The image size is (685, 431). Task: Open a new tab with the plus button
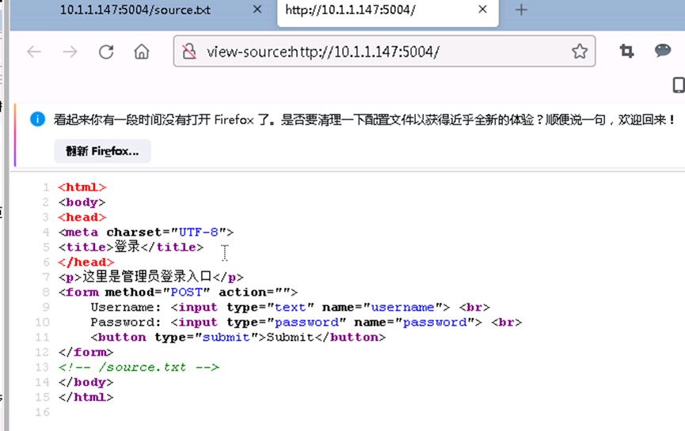521,9
